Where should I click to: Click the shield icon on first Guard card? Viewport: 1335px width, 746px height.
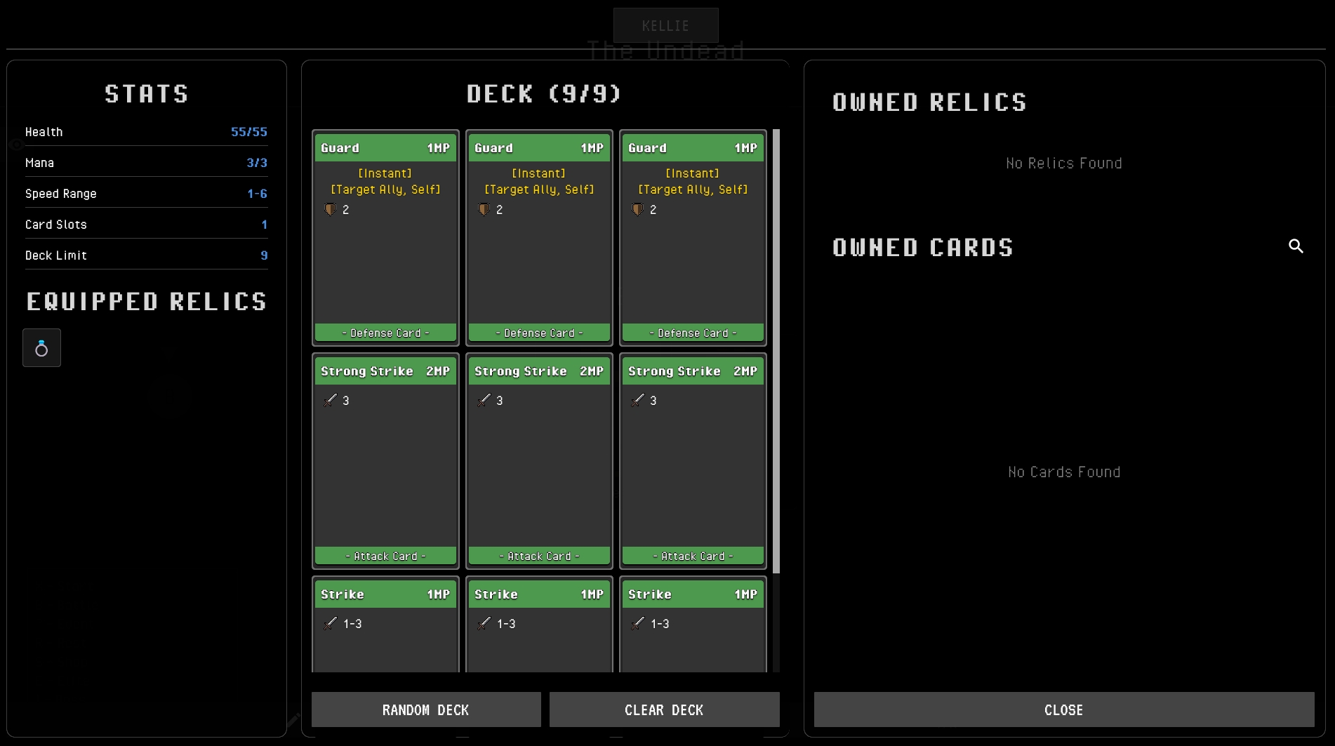coord(330,209)
